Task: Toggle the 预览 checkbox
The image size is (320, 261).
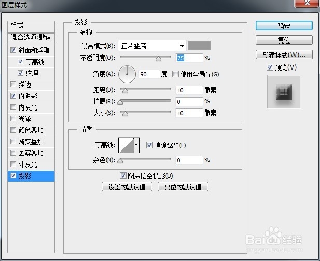Action: [270, 67]
